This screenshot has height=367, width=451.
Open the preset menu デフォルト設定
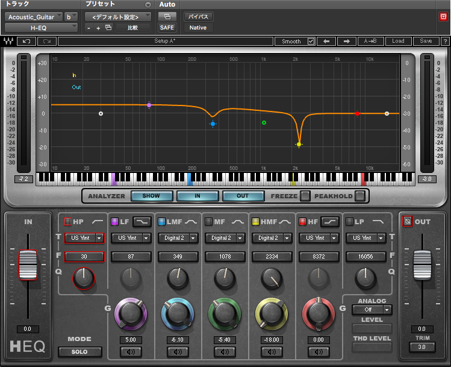pos(118,17)
